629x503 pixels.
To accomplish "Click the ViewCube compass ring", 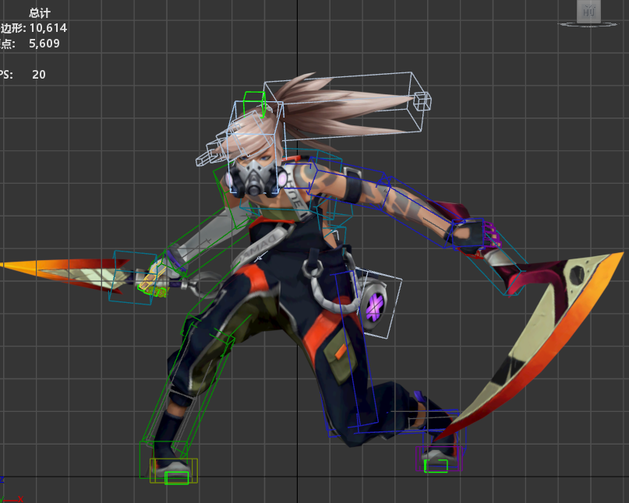I will (x=588, y=25).
